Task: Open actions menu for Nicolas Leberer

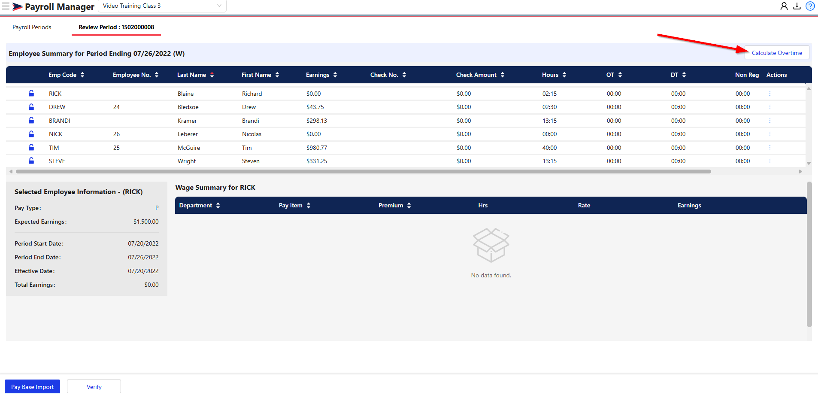Action: click(x=770, y=134)
